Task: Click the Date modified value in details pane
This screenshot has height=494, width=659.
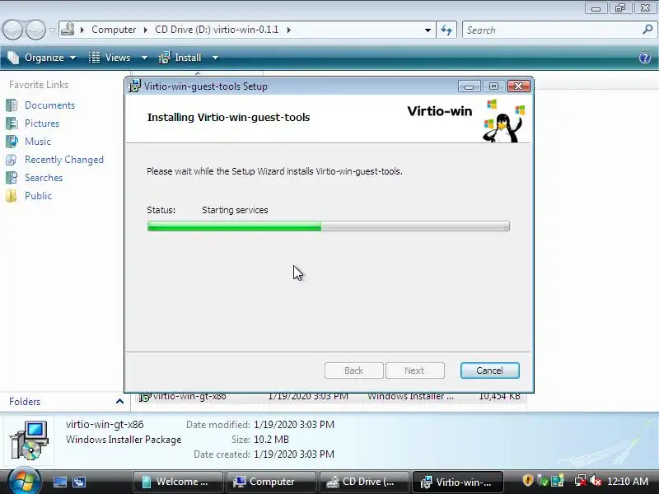Action: [294, 425]
